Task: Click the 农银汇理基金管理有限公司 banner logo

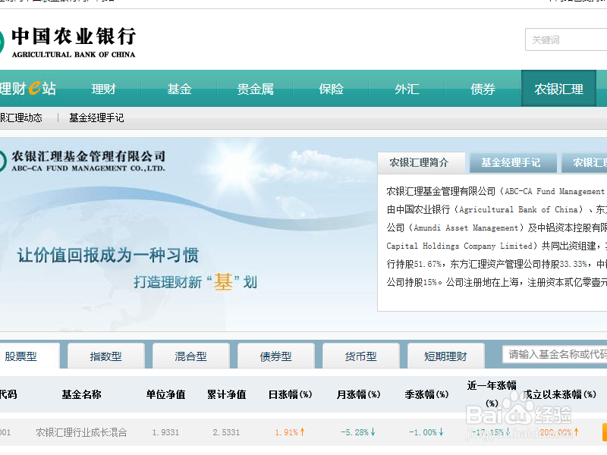Action: (x=83, y=161)
